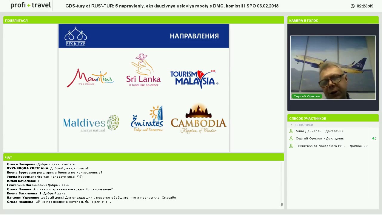Screen dimensions: 382x215
Task: Click Елена Буртовая's chat message about tickets
Action: (55, 173)
